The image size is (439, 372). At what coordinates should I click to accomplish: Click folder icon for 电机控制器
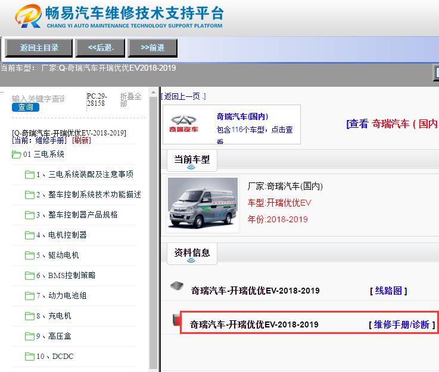coord(30,235)
